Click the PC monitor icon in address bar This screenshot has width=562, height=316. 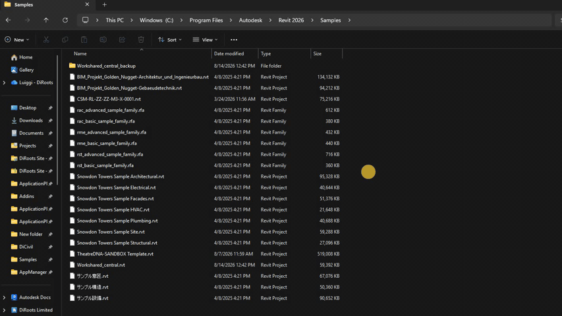point(85,20)
